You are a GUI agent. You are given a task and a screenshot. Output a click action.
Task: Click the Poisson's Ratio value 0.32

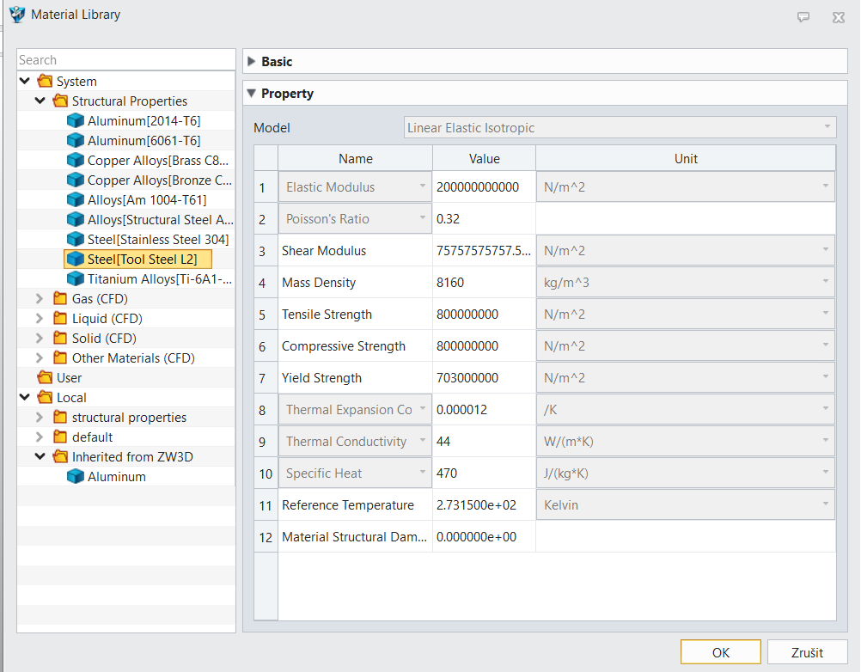[484, 219]
